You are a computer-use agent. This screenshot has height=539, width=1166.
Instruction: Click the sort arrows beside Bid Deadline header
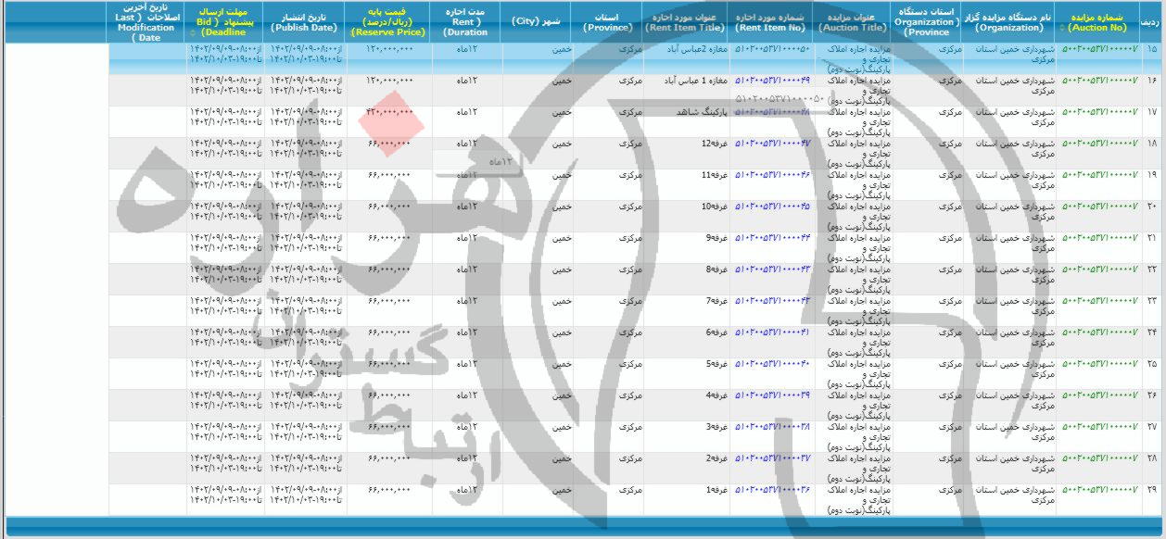coord(191,32)
